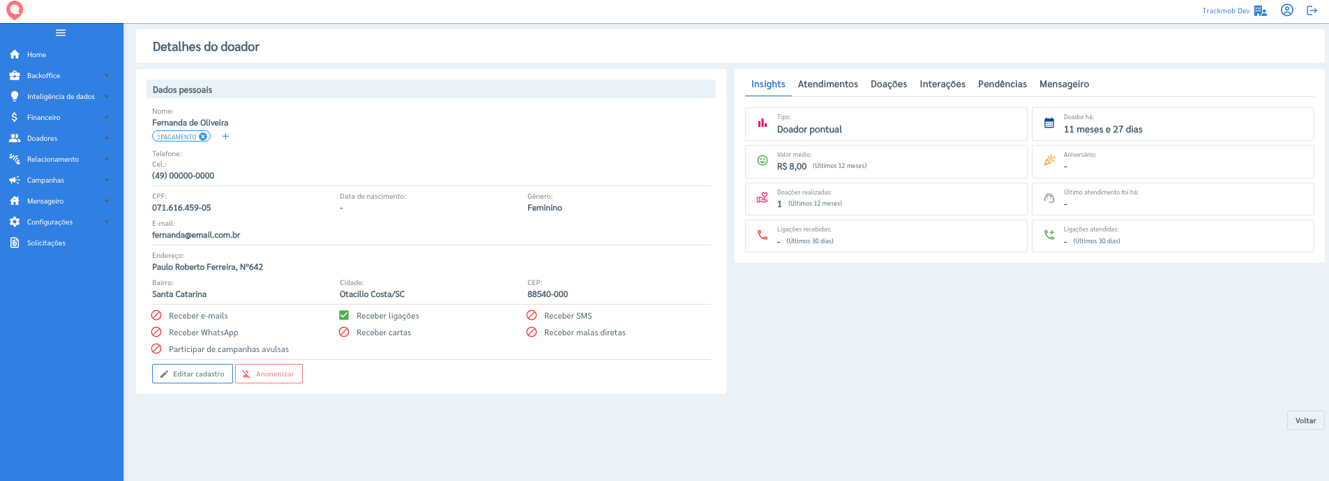Expand the Inteligência de dados menu arrow
1329x481 pixels.
tap(107, 96)
